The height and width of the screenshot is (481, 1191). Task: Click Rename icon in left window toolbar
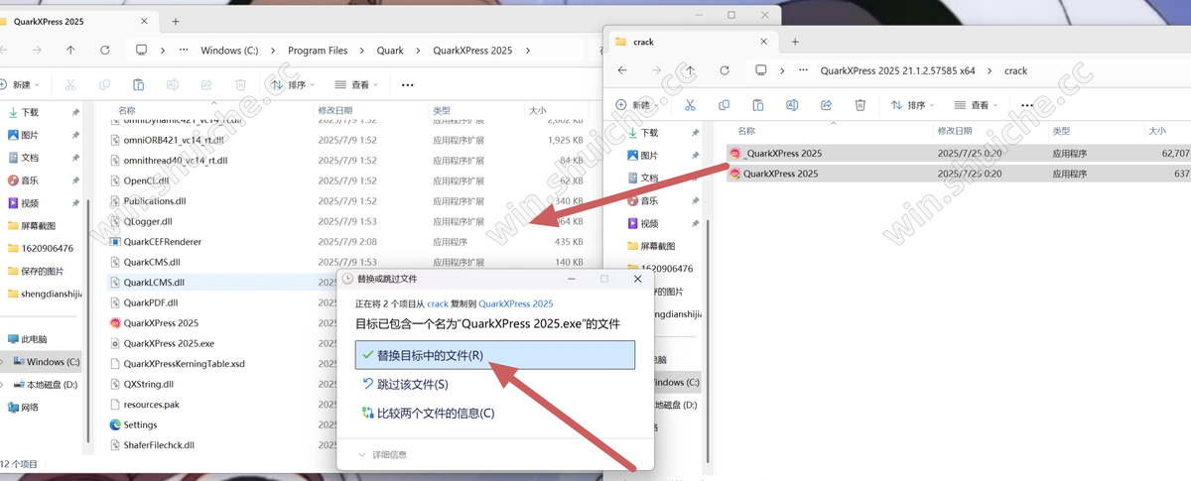[x=173, y=85]
